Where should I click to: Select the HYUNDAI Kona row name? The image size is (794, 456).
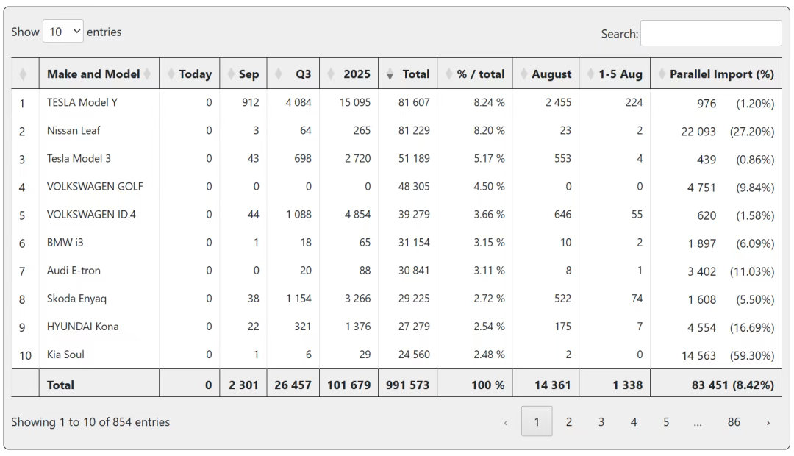point(82,327)
